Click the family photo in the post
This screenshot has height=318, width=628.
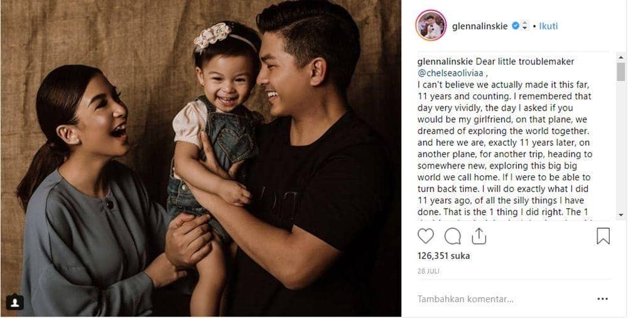click(201, 159)
